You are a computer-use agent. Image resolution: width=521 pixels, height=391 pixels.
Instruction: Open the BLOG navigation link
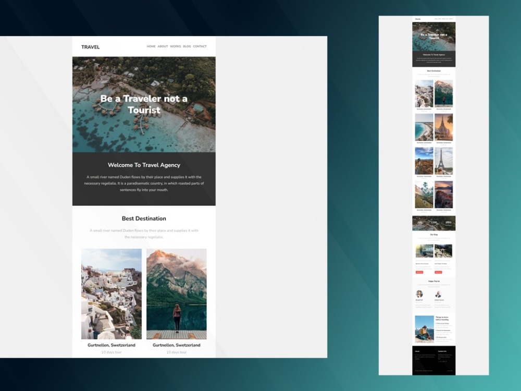pos(187,46)
